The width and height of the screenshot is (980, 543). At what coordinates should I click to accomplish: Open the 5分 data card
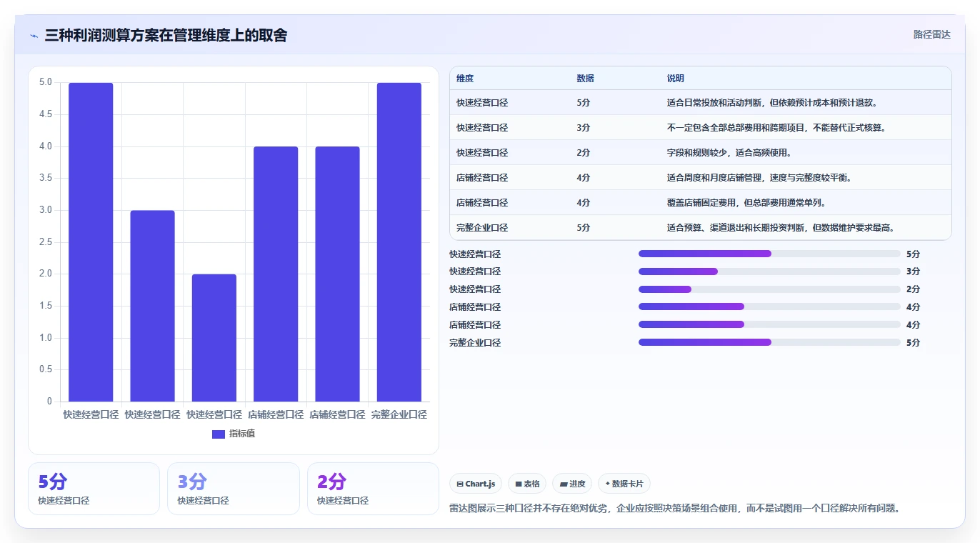(94, 489)
